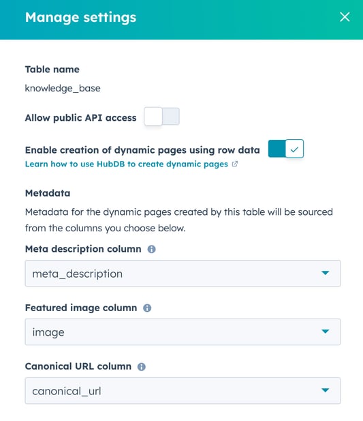Click the Table name label
The width and height of the screenshot is (363, 421).
(52, 70)
